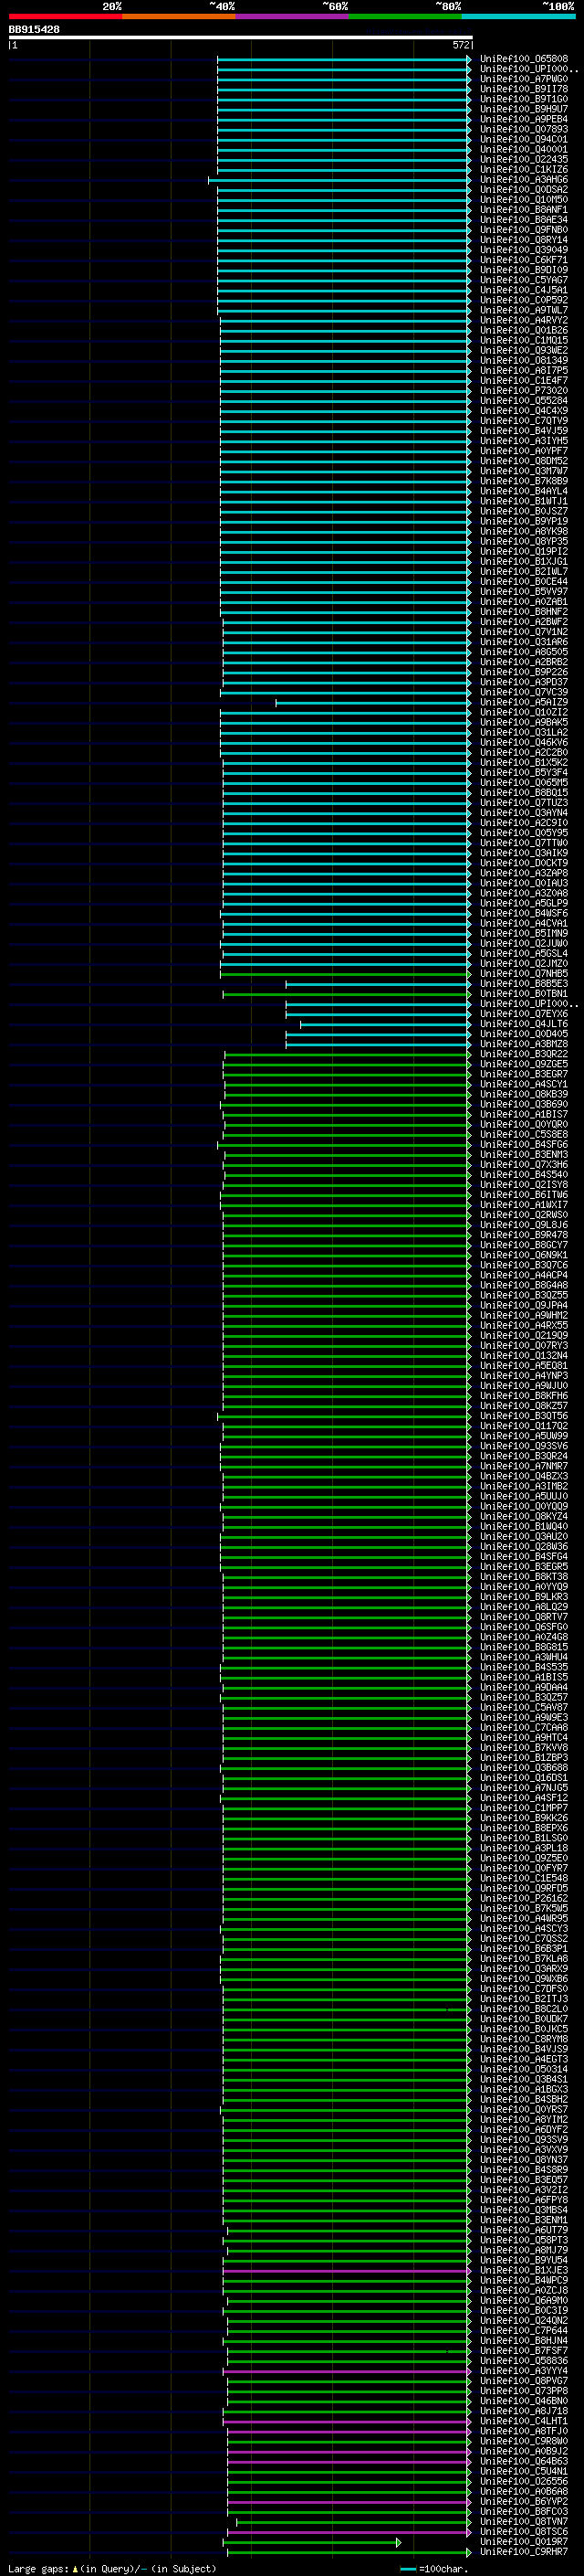Click label UniRef100_B3ENM3
This screenshot has width=584, height=2576.
[523, 1155]
